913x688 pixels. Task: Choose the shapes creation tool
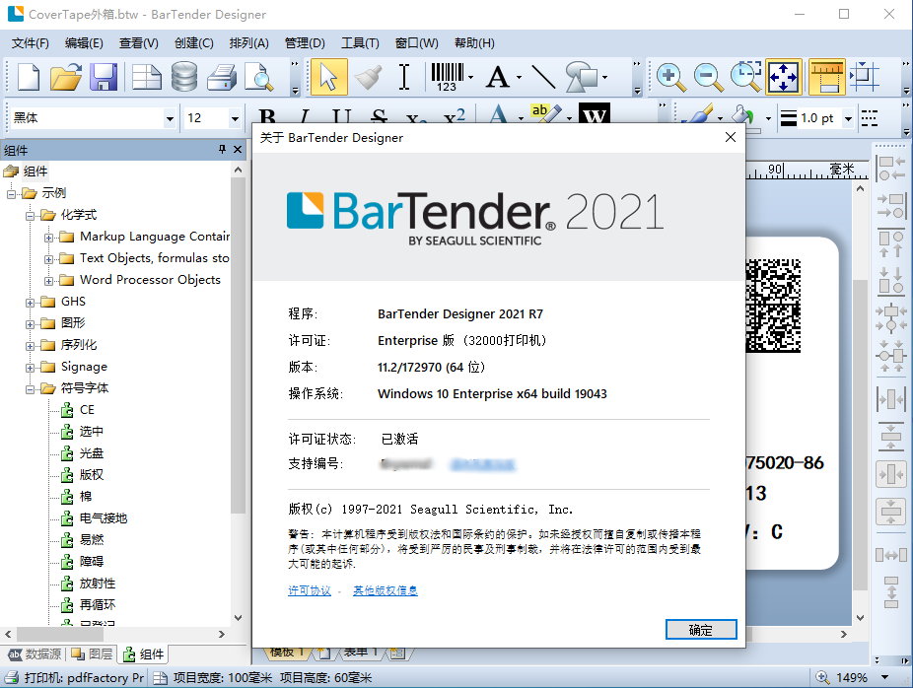(x=582, y=77)
